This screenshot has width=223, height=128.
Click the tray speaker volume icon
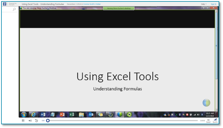pos(198,115)
